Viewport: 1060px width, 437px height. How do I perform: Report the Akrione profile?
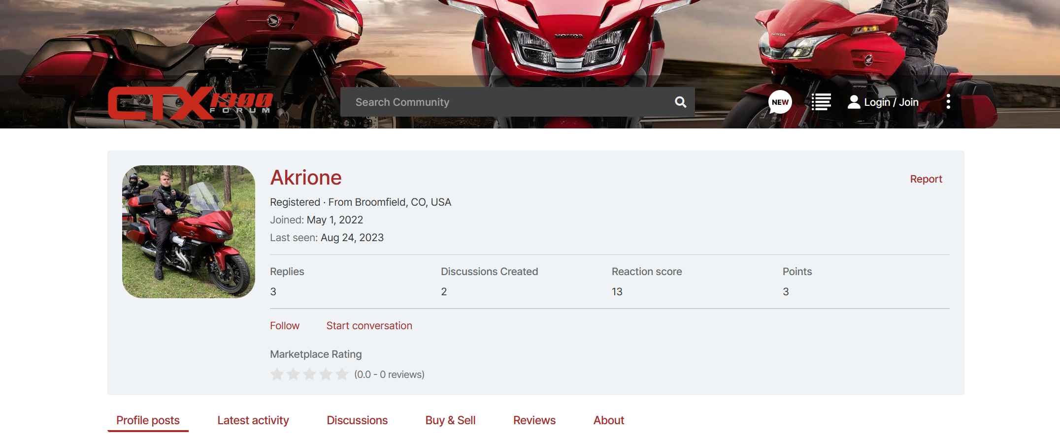click(x=926, y=179)
